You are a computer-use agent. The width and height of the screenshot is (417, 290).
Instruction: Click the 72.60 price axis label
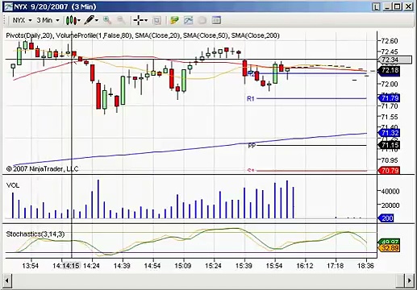(390, 41)
